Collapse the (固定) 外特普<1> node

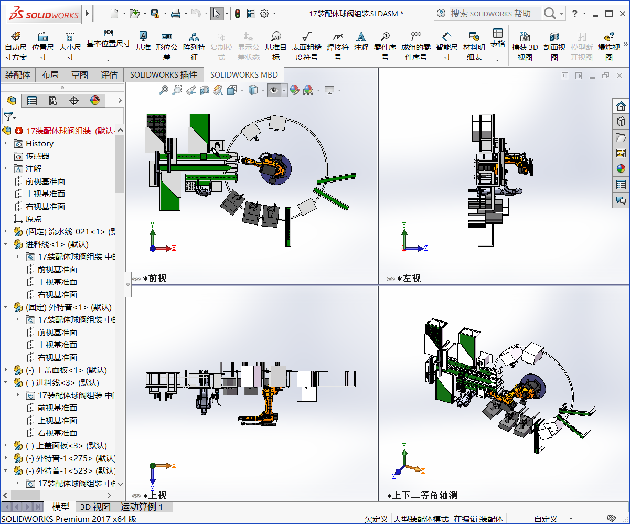[x=6, y=307]
